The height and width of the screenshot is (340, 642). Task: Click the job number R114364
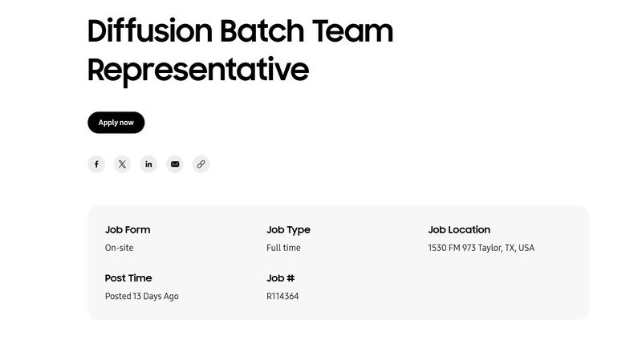click(282, 297)
